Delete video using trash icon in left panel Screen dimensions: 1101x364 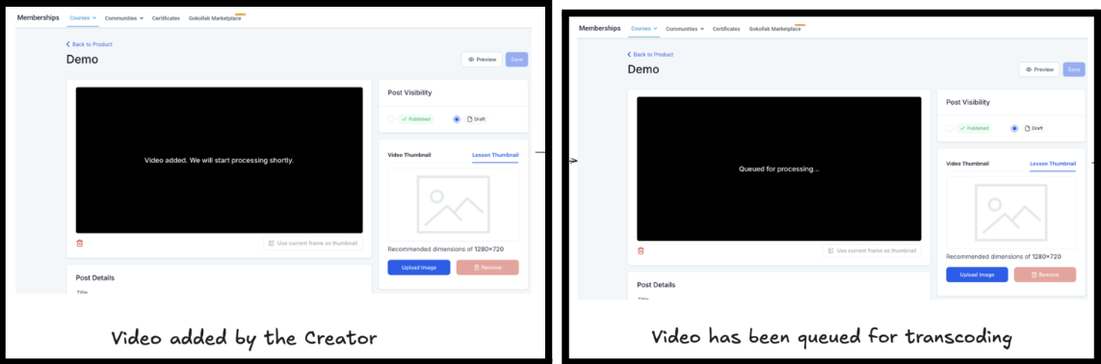(x=79, y=244)
